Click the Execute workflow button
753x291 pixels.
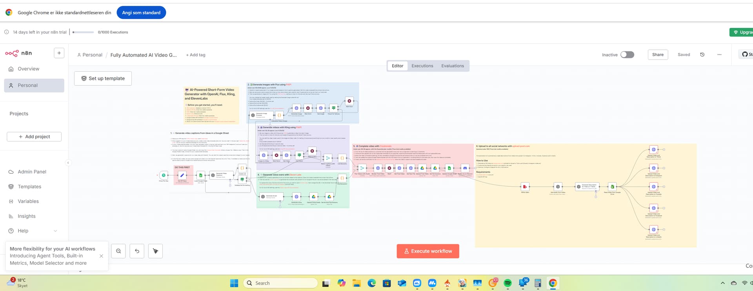[x=428, y=251]
